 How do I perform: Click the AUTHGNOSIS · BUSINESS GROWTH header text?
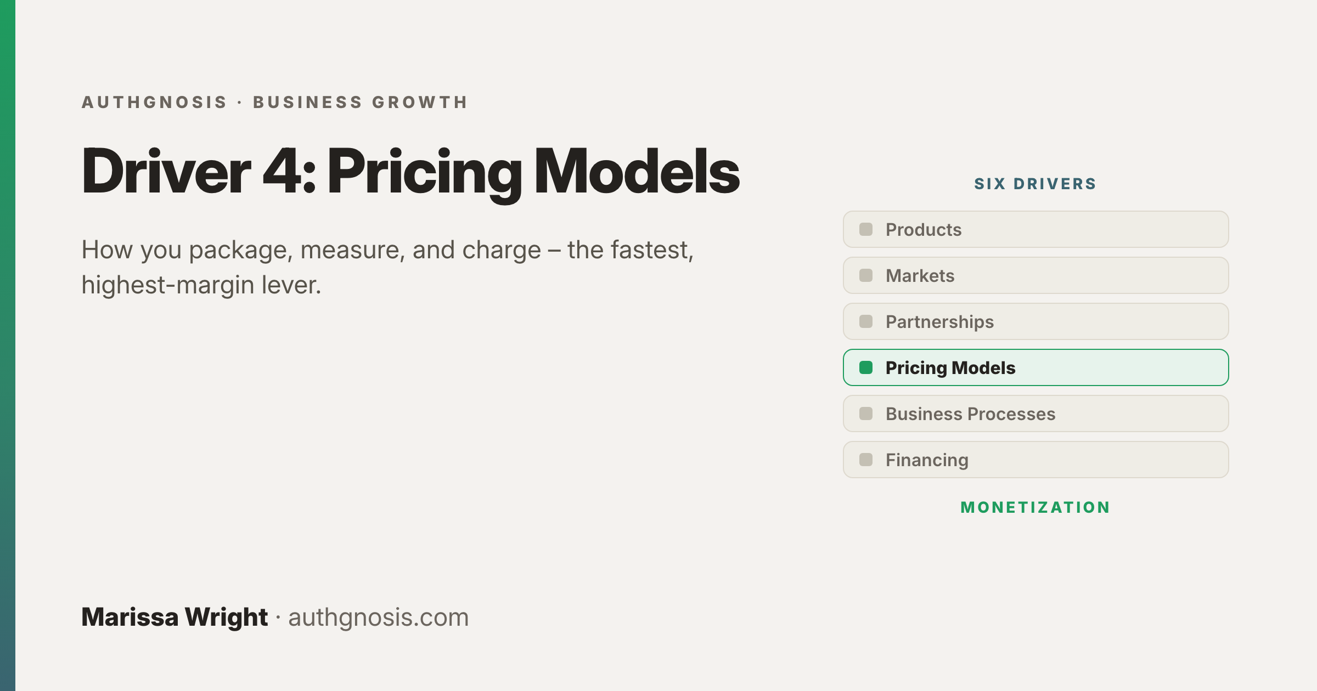tap(275, 103)
